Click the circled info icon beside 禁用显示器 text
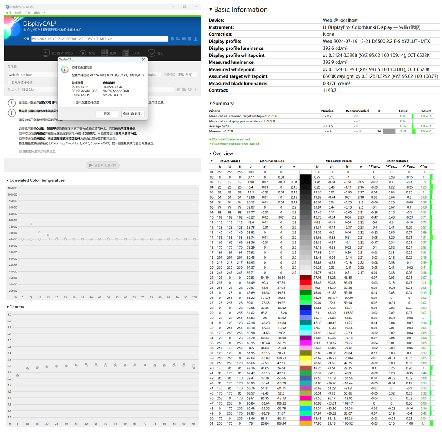Screen dimensions: 442x432 click(11, 113)
